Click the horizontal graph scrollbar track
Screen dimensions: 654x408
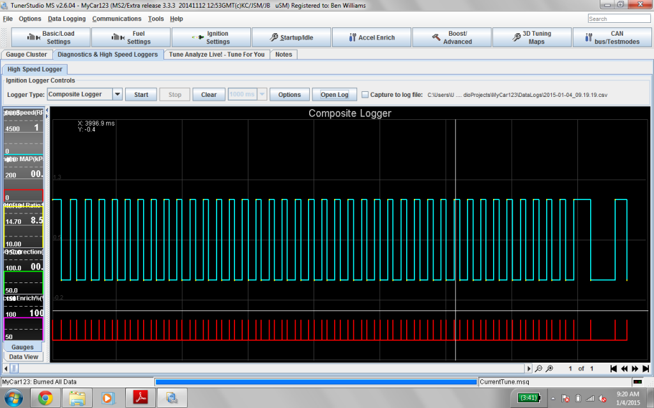[x=268, y=368]
